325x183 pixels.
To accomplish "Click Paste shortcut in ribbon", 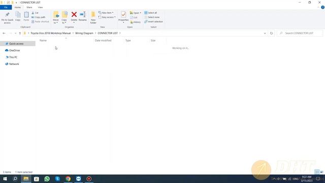I will tap(40, 21).
